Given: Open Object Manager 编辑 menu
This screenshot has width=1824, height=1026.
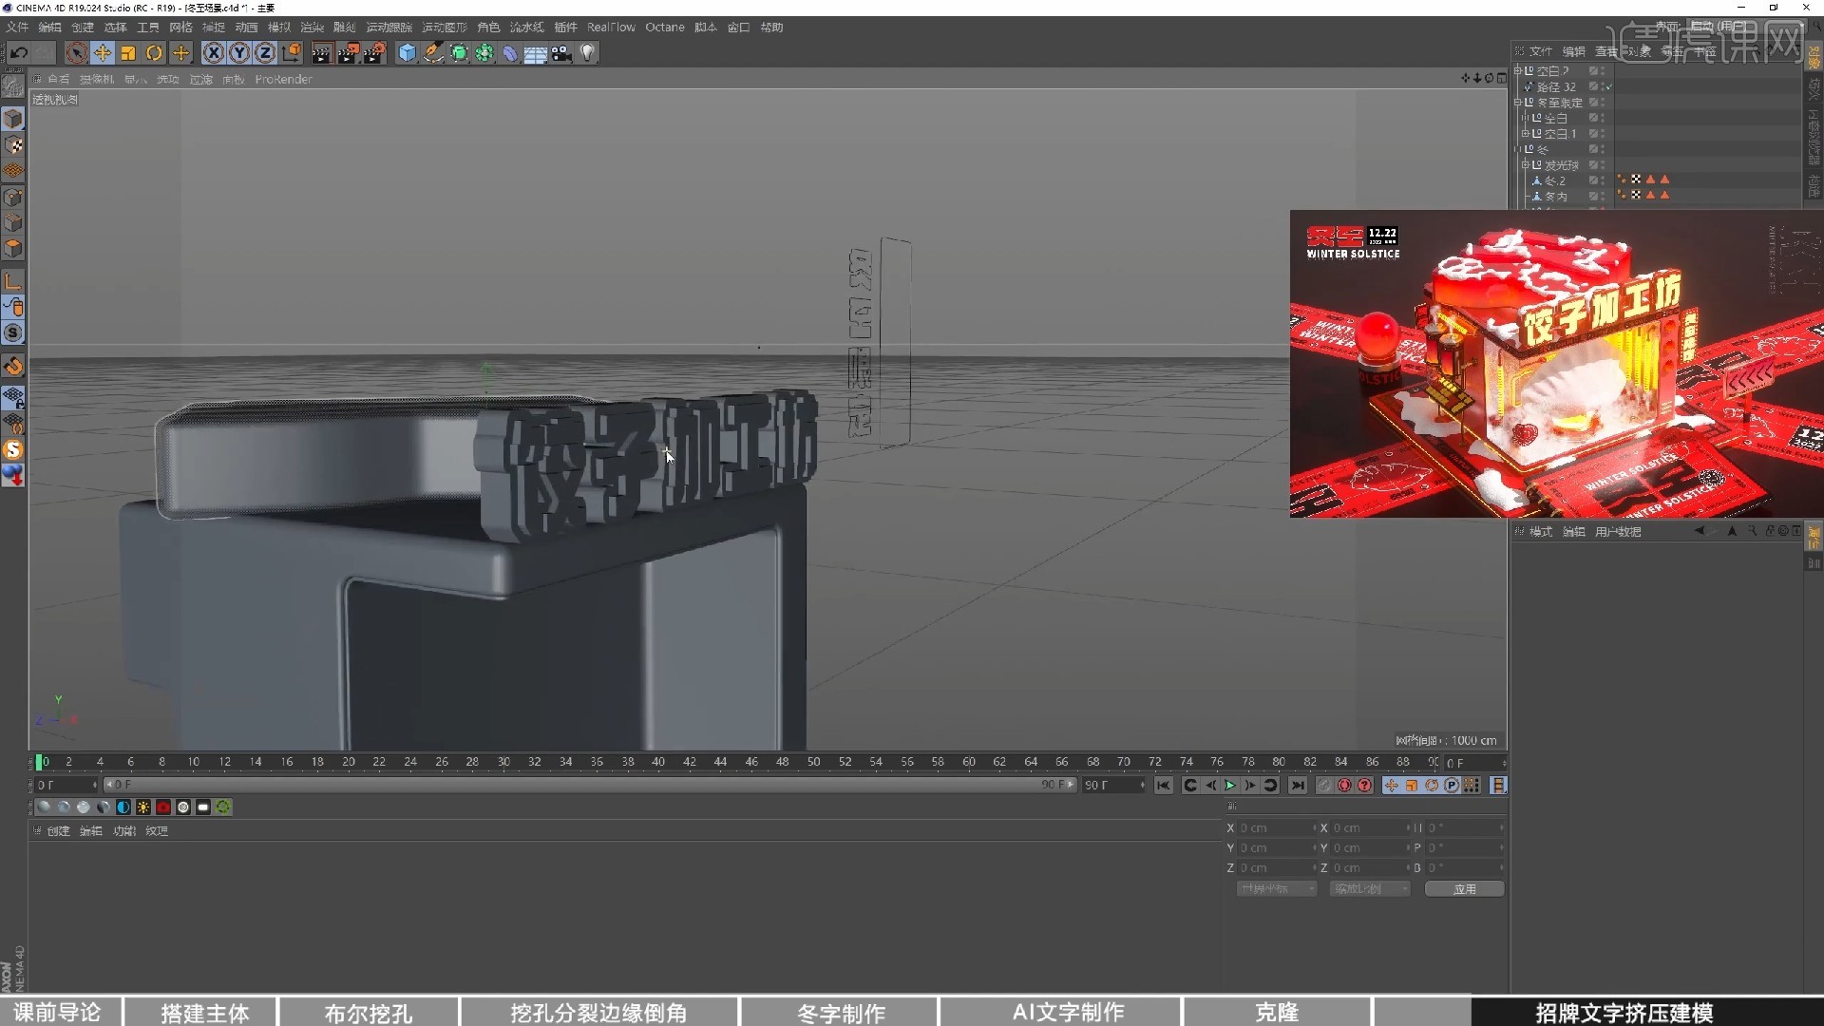Looking at the screenshot, I should (x=1574, y=52).
